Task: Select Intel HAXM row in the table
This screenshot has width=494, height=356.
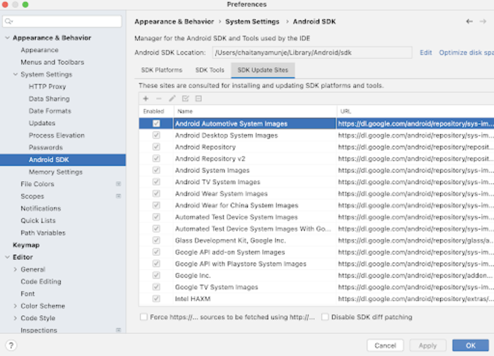Action: pyautogui.click(x=193, y=299)
